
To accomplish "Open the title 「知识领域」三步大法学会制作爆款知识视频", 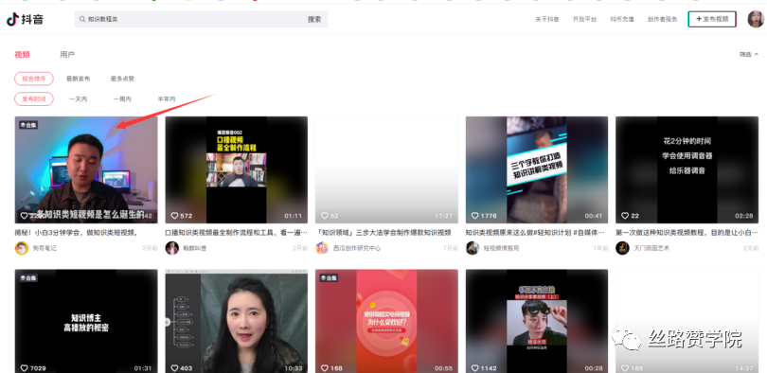I will tap(383, 232).
